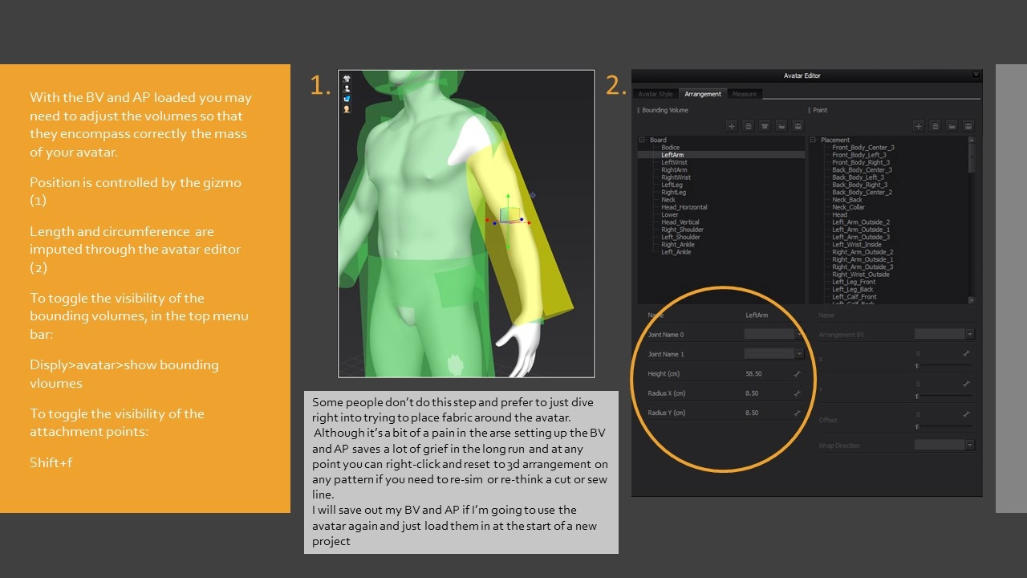The image size is (1027, 578).
Task: Click the skin-tone head icon in viewport
Action: [347, 109]
